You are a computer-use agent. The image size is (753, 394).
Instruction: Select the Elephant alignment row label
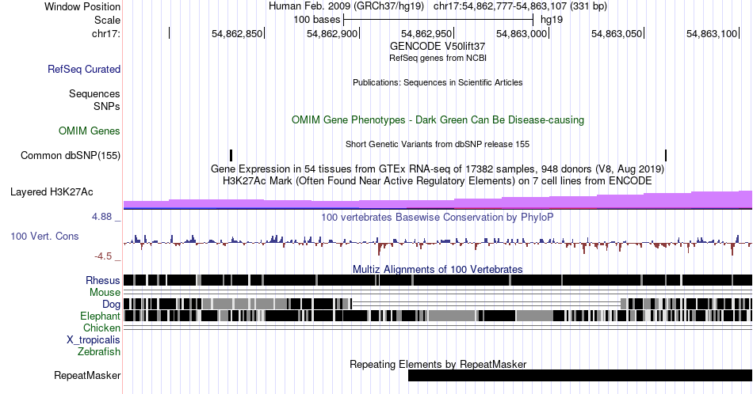point(100,316)
